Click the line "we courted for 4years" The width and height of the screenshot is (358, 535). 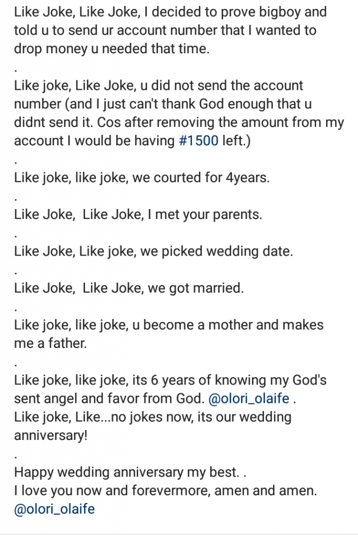click(201, 178)
